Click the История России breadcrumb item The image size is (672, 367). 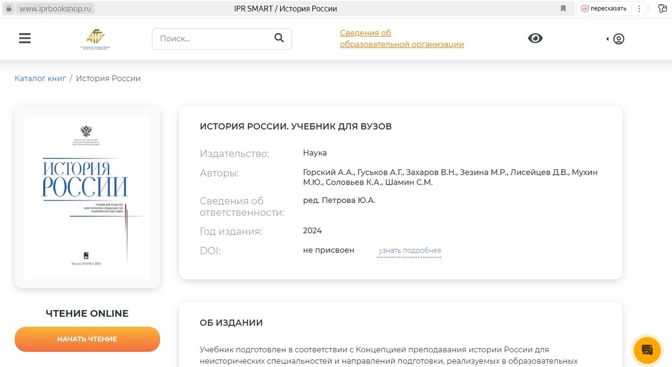click(108, 79)
